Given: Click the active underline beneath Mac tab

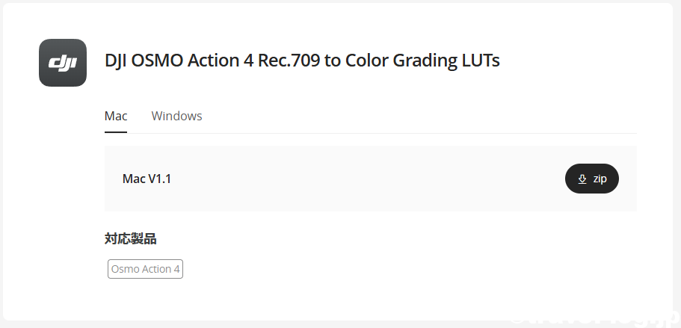Looking at the screenshot, I should coord(116,132).
